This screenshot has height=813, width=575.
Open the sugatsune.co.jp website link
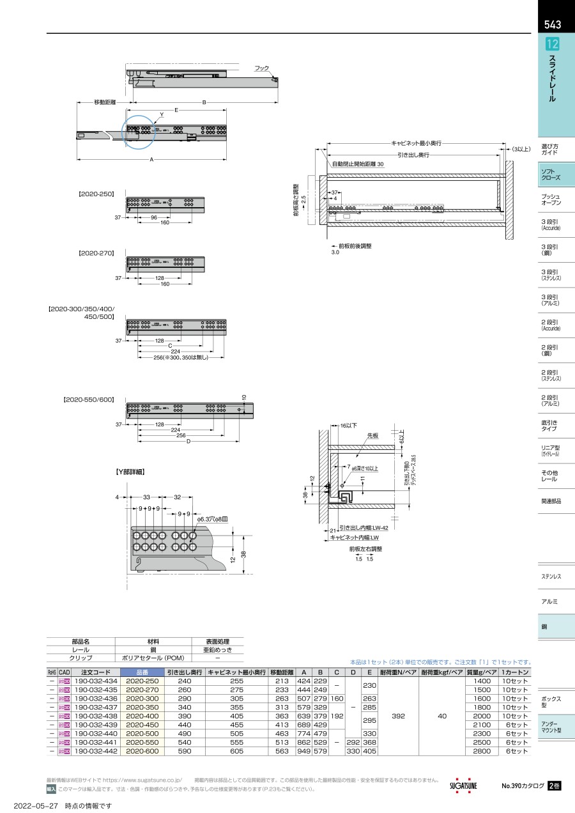[142, 780]
